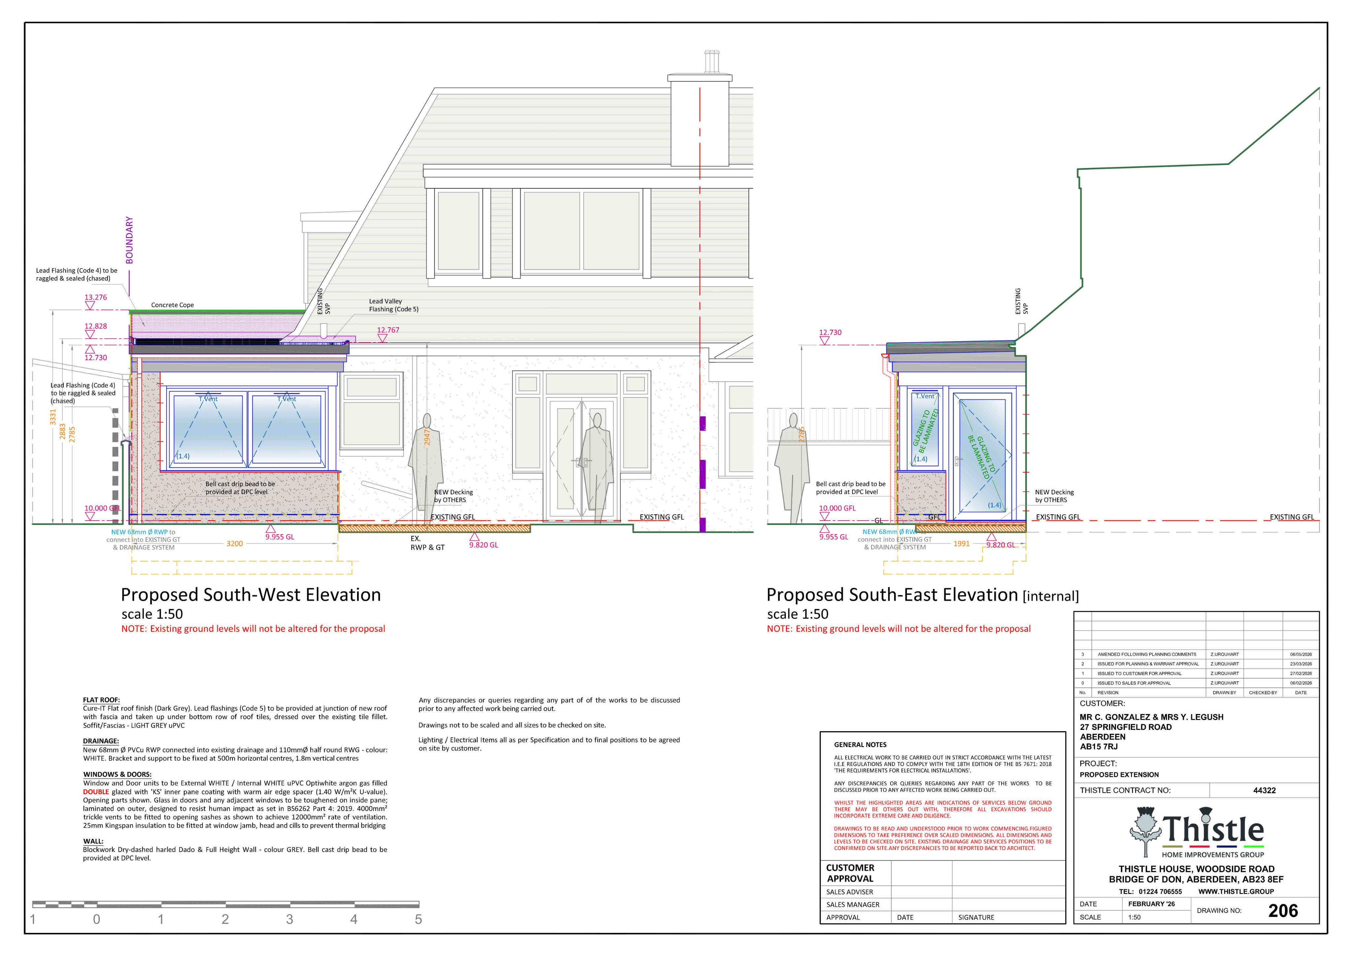Select the 3331 height dimension
The image size is (1353, 956).
click(x=53, y=417)
